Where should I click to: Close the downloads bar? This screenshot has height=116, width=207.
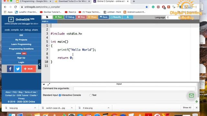coord(197,108)
